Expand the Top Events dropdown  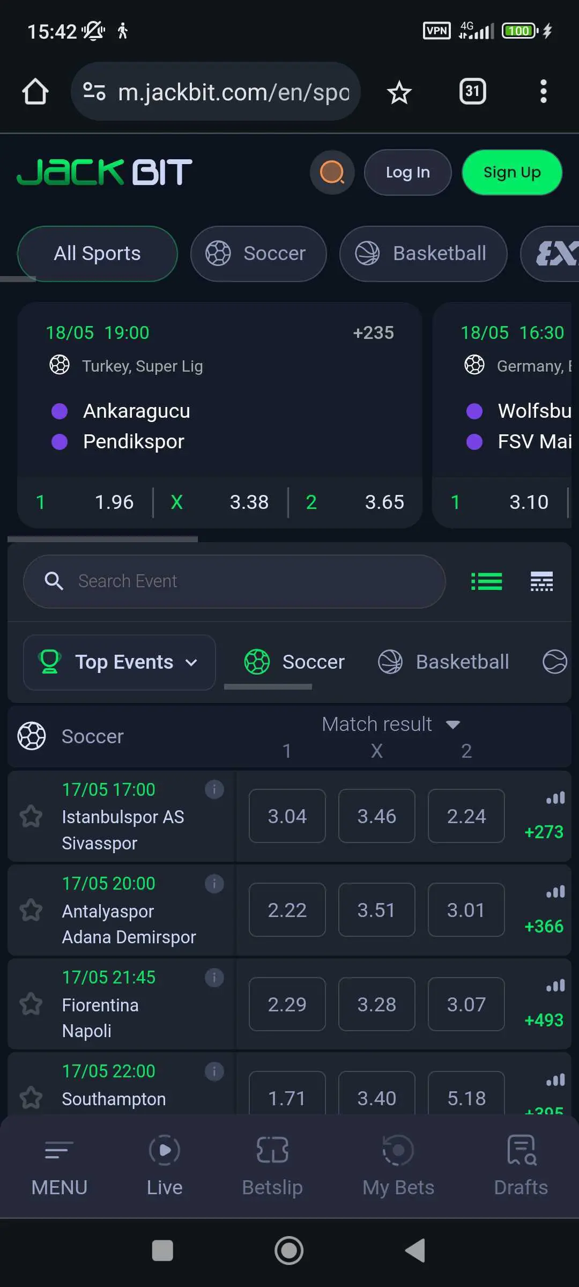coord(120,662)
